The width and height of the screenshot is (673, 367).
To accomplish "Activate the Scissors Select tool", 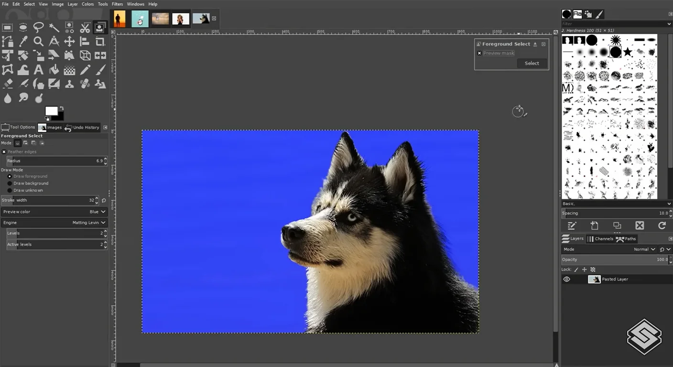I will point(85,27).
